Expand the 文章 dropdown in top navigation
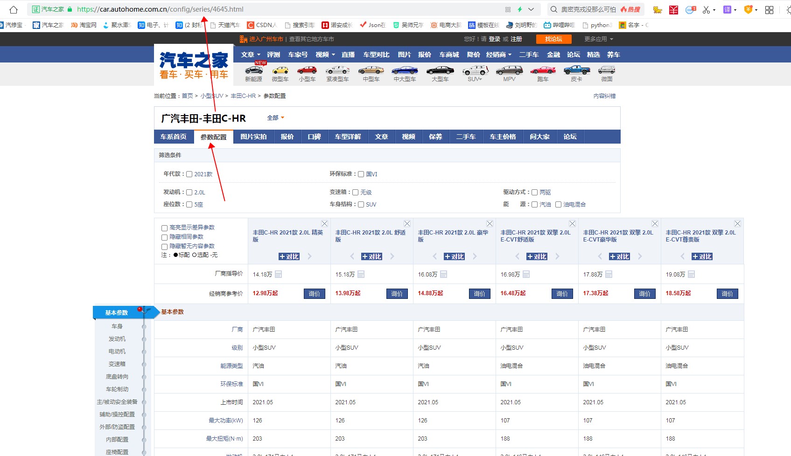Viewport: 791px width, 456px height. [x=250, y=54]
